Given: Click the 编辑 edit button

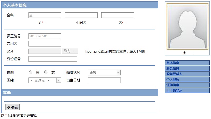Looking at the screenshot, I should (x=13, y=107).
